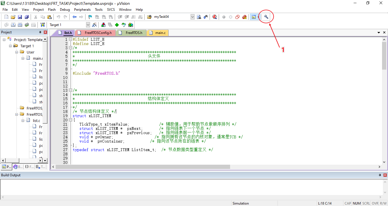Switch to the main.c tab
The image size is (388, 206).
(x=158, y=33)
